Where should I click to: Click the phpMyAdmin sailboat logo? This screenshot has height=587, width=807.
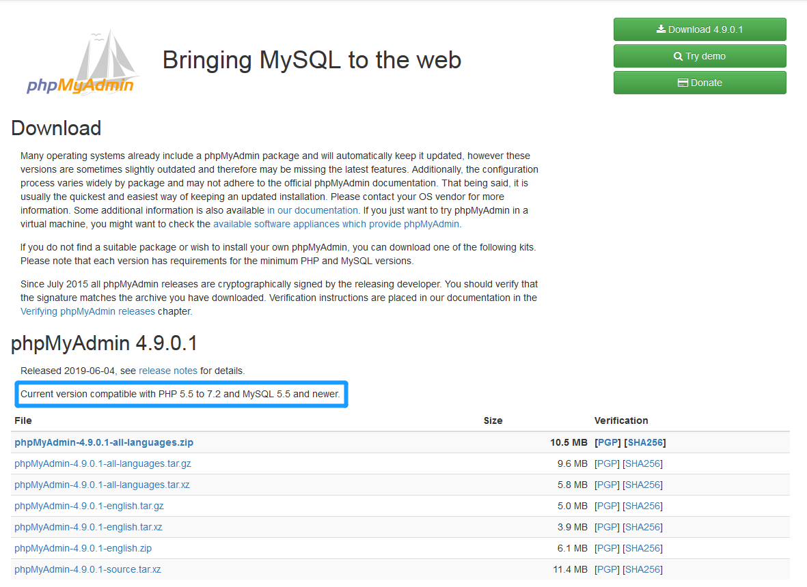83,62
